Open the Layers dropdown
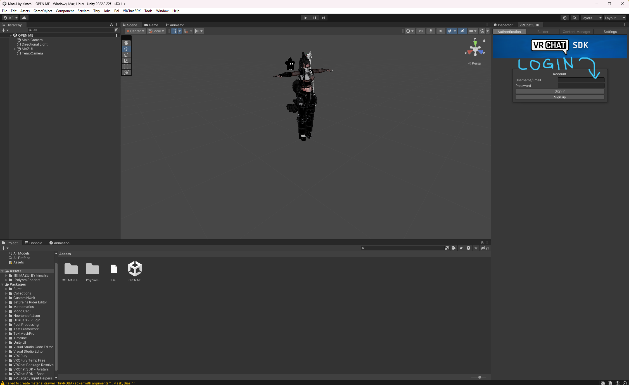629x385 pixels. click(591, 18)
